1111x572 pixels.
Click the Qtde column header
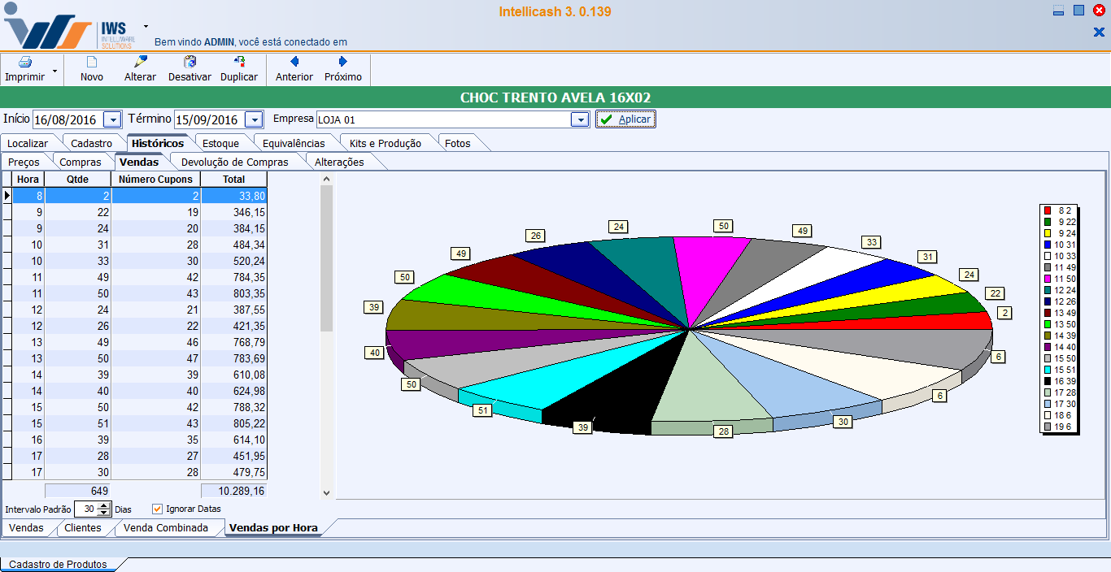pos(76,179)
